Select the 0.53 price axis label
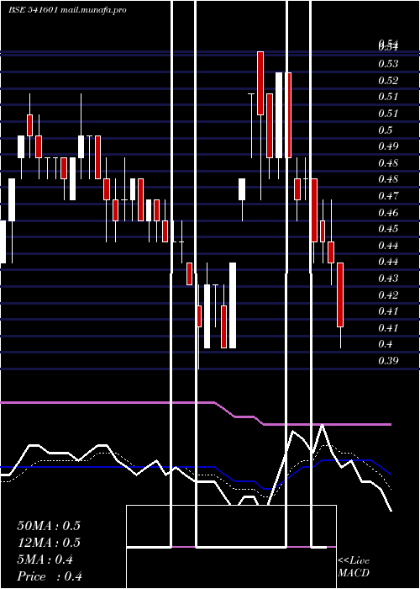 [388, 63]
